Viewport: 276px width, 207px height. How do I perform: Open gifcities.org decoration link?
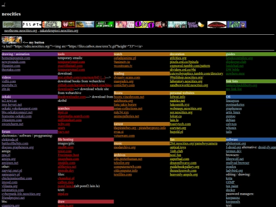pyautogui.click(x=178, y=58)
